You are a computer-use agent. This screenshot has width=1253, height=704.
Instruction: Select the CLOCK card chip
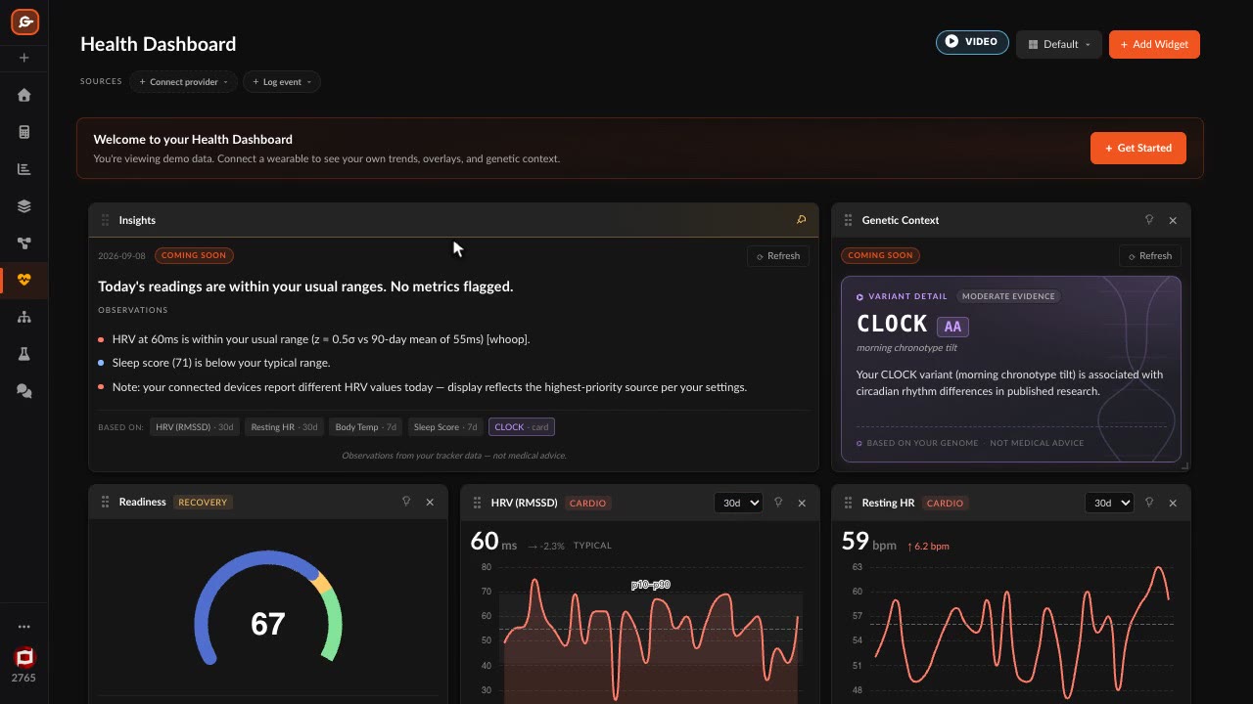click(522, 427)
